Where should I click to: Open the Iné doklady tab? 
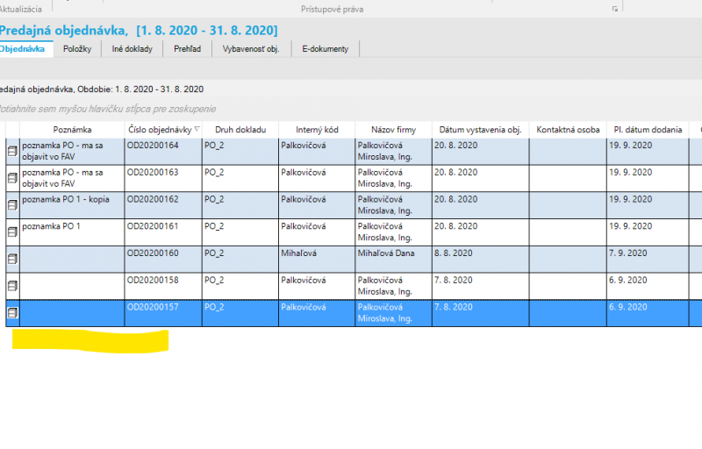click(x=133, y=49)
